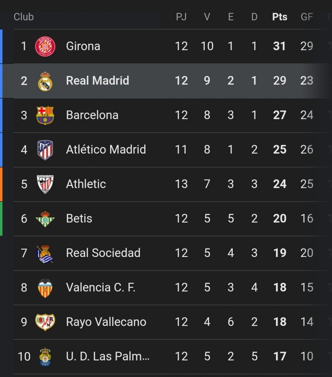332x377 pixels.
Task: Click the green qualification bar beside Betis
Action: click(1, 219)
